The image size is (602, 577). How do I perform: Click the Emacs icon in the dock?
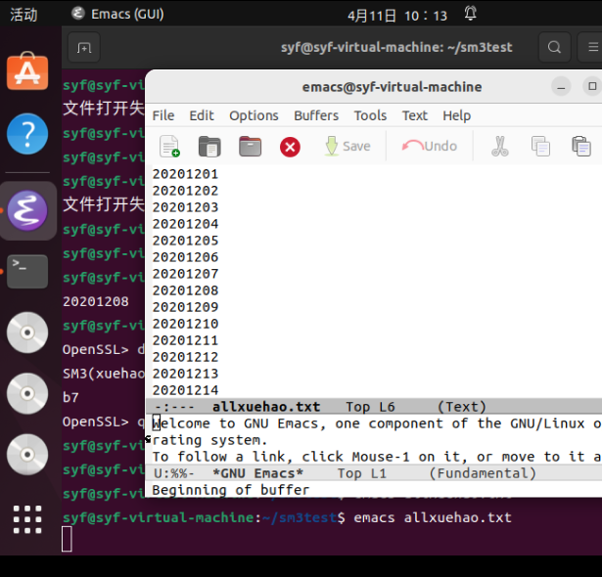pos(27,210)
